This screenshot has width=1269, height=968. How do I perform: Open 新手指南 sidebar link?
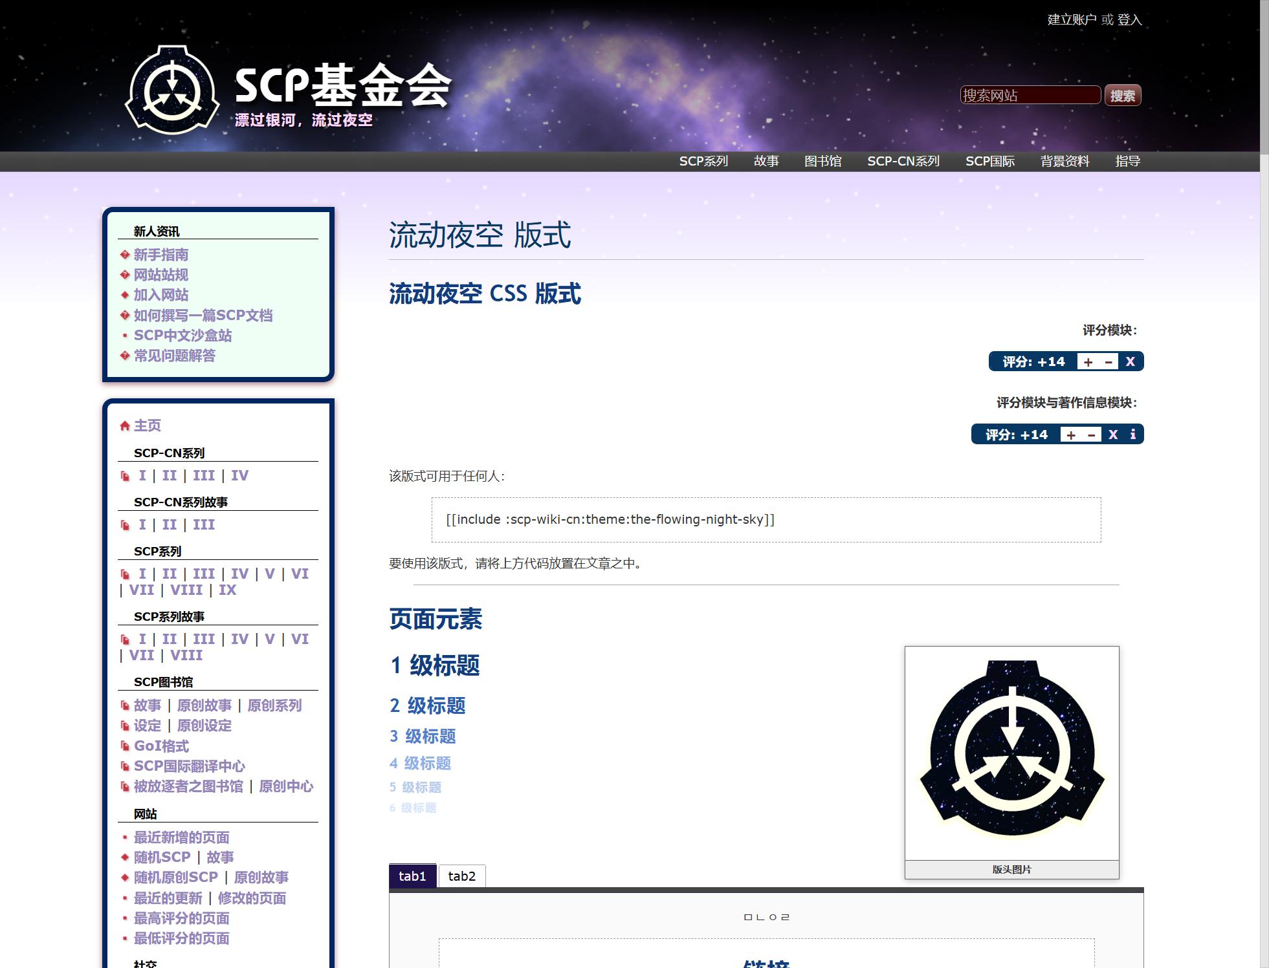coord(160,255)
